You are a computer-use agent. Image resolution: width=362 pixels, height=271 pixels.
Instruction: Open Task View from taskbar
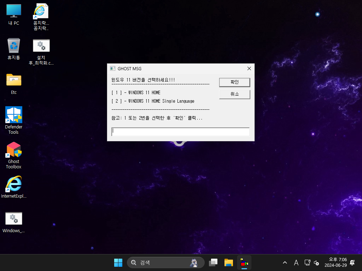(213, 263)
